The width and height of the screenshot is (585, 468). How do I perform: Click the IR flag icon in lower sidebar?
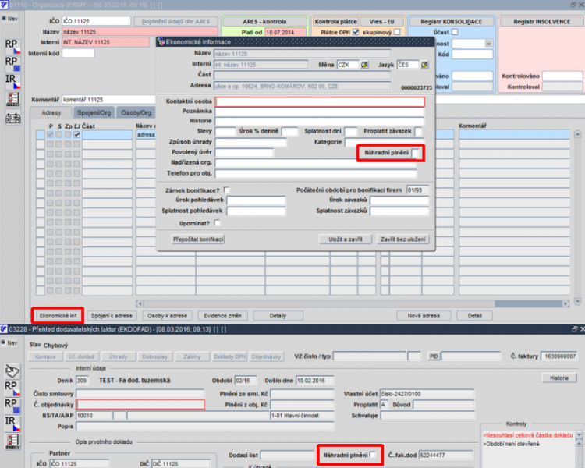click(12, 424)
